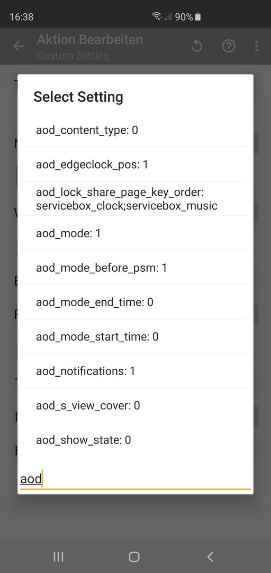Open the three-dot overflow menu
This screenshot has width=271, height=573.
256,46
